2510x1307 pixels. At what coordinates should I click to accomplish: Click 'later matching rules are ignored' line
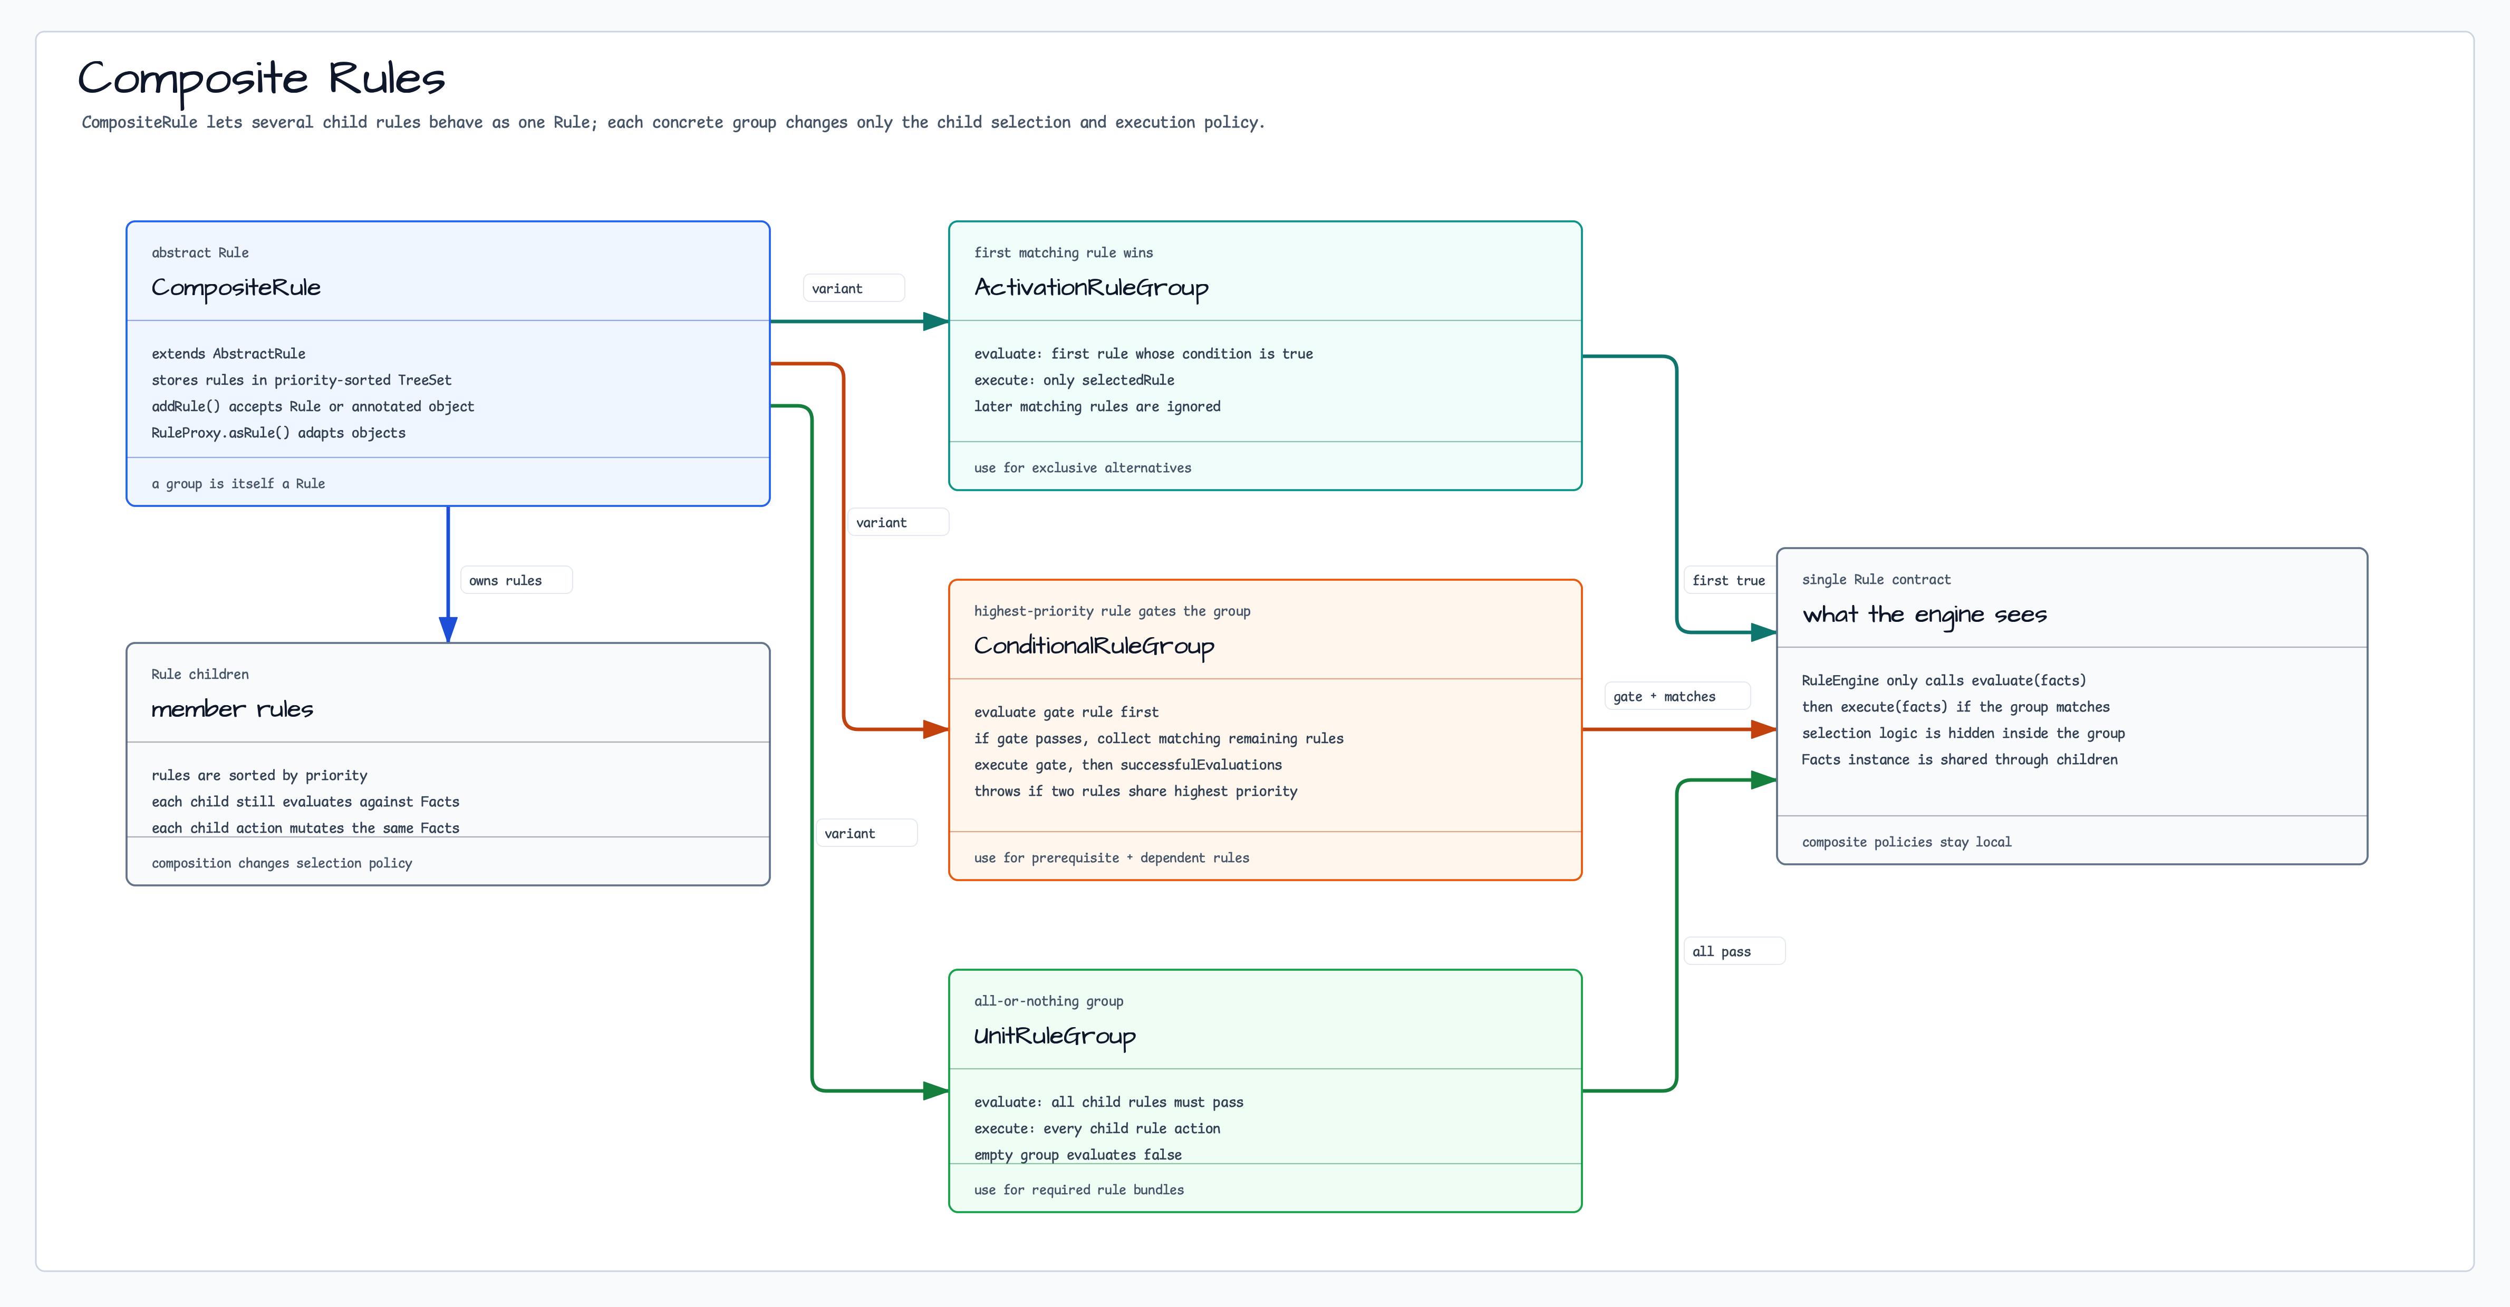tap(1097, 406)
